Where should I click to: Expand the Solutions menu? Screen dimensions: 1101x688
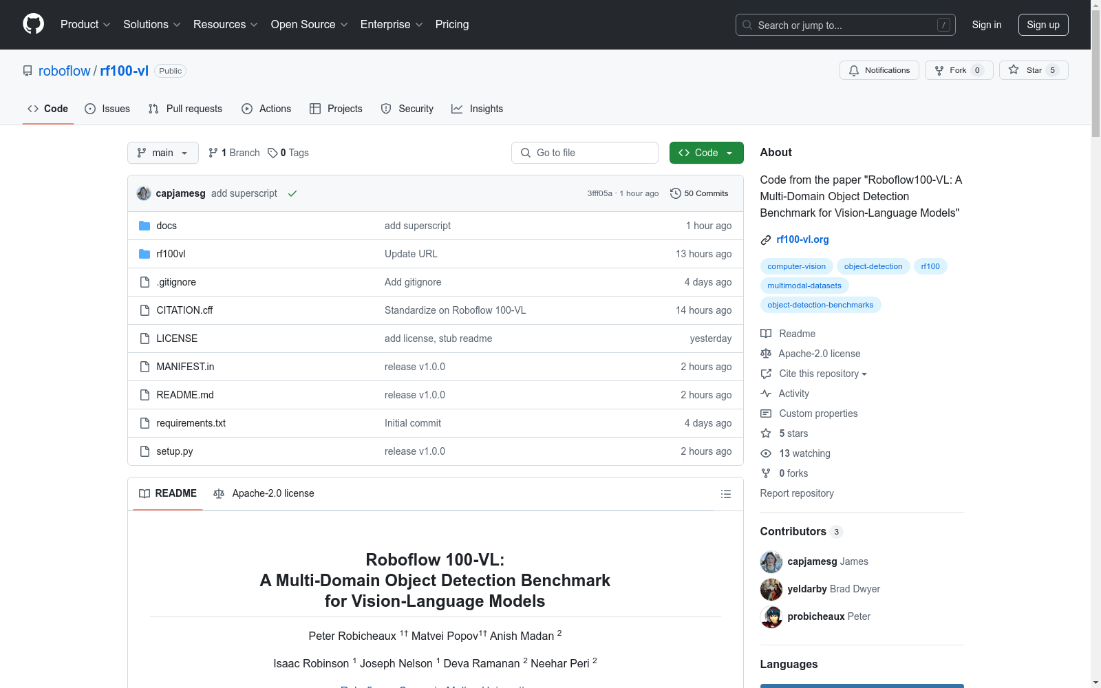[152, 25]
